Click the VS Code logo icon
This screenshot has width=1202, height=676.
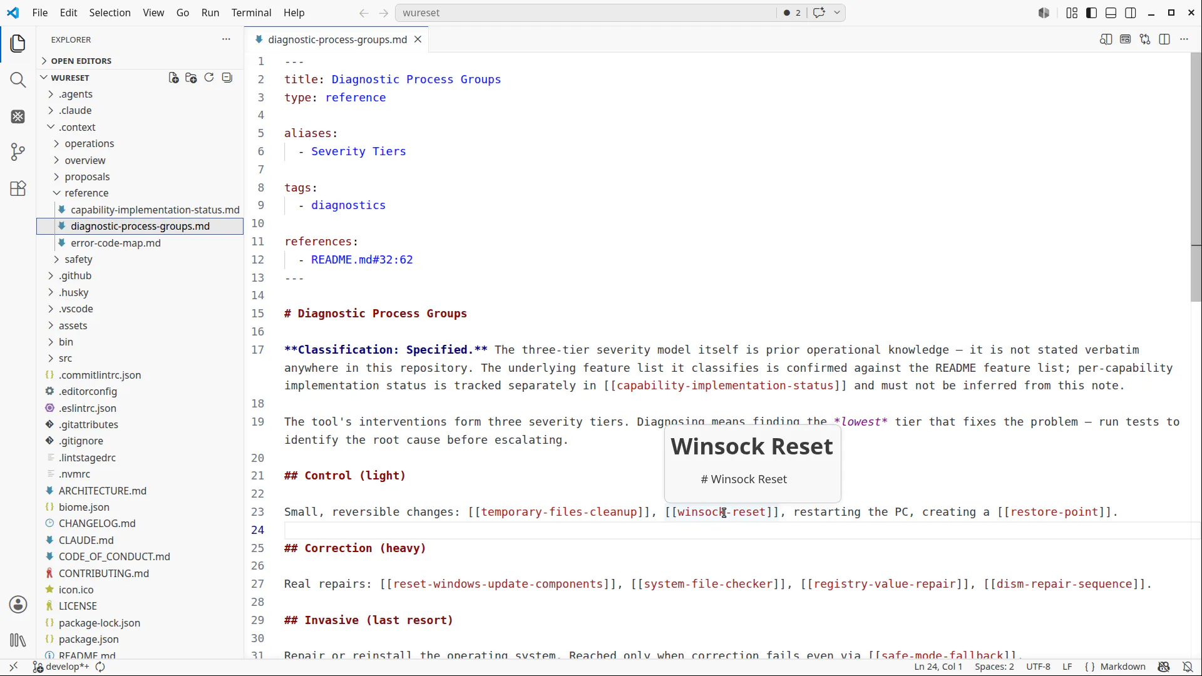click(13, 13)
